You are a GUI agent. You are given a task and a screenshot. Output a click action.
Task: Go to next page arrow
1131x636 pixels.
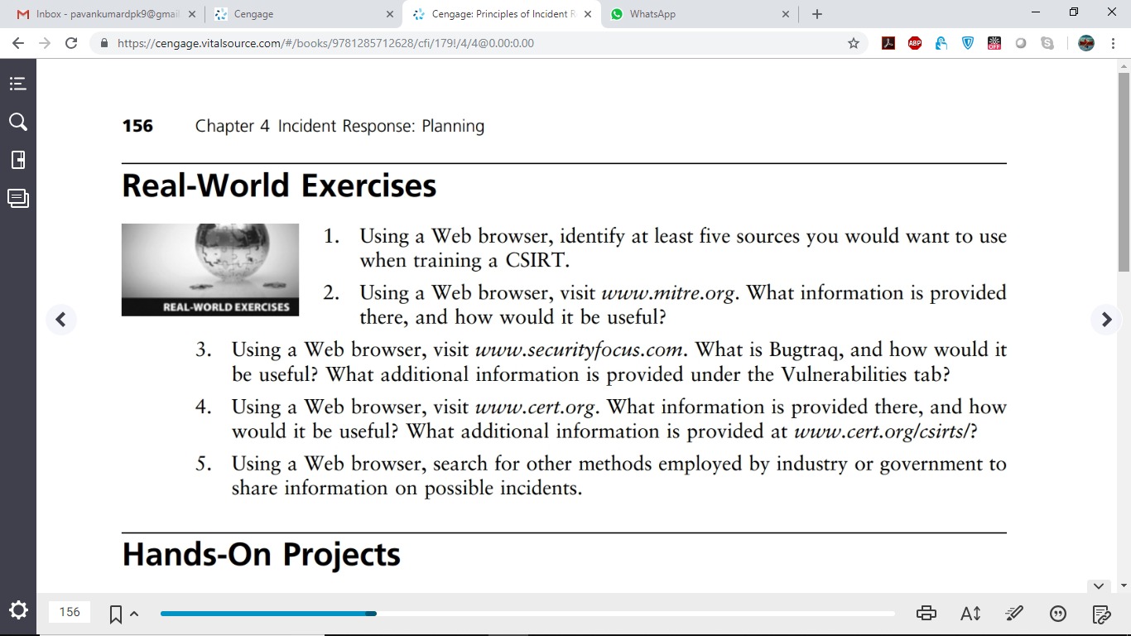[x=1106, y=320]
